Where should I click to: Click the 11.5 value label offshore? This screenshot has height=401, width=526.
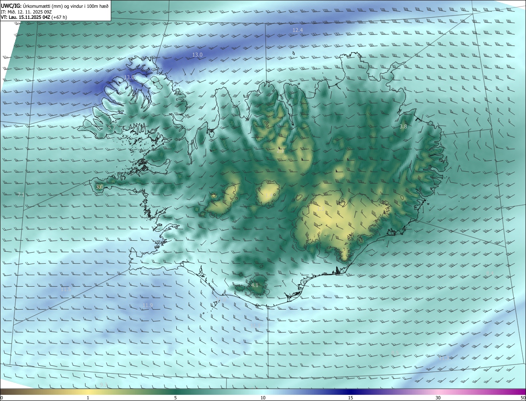pyautogui.click(x=66, y=289)
